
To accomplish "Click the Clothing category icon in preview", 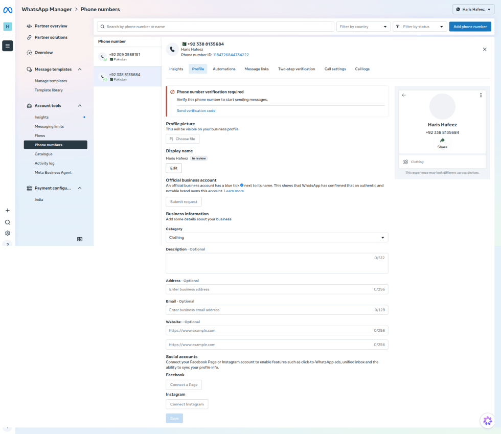I will 405,162.
